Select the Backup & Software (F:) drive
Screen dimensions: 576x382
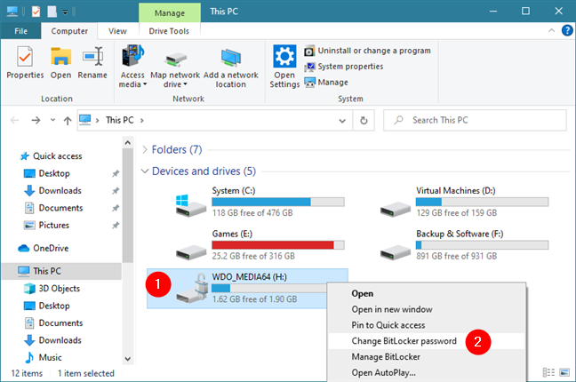[465, 245]
